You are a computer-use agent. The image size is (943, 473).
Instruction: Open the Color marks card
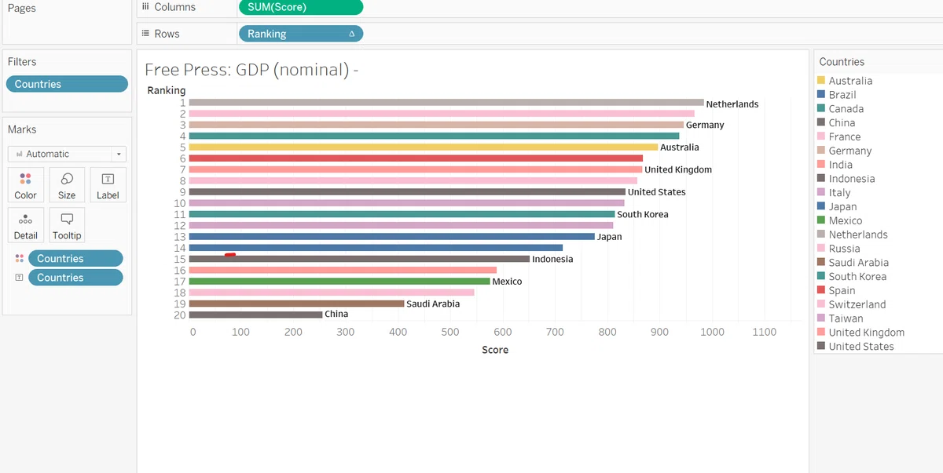pos(25,184)
